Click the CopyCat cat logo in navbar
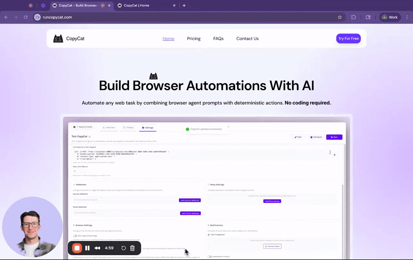This screenshot has height=260, width=413. (58, 38)
